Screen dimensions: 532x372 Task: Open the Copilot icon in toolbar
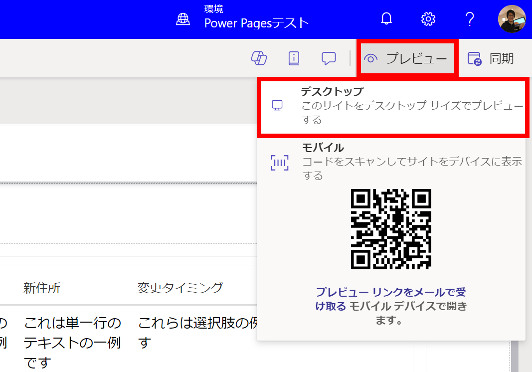[259, 58]
